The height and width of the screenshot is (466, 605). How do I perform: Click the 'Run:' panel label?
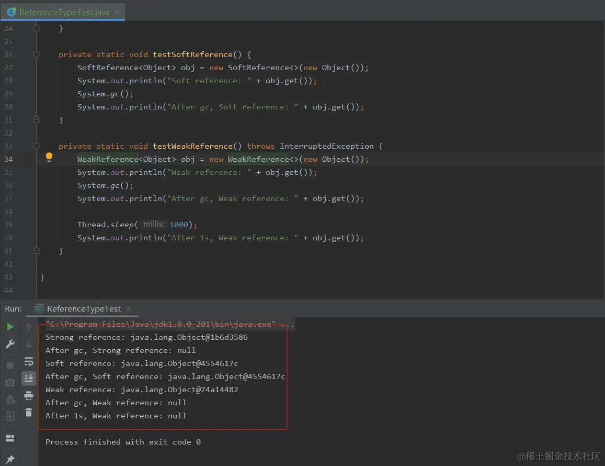[x=13, y=309]
